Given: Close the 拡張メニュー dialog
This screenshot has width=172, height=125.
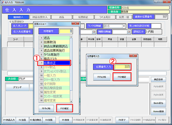Looking at the screenshot, I should (75, 23).
